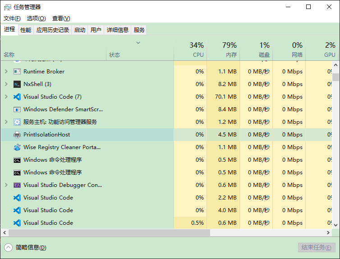Click the Task Manager title bar icon
340x259 pixels.
7,7
